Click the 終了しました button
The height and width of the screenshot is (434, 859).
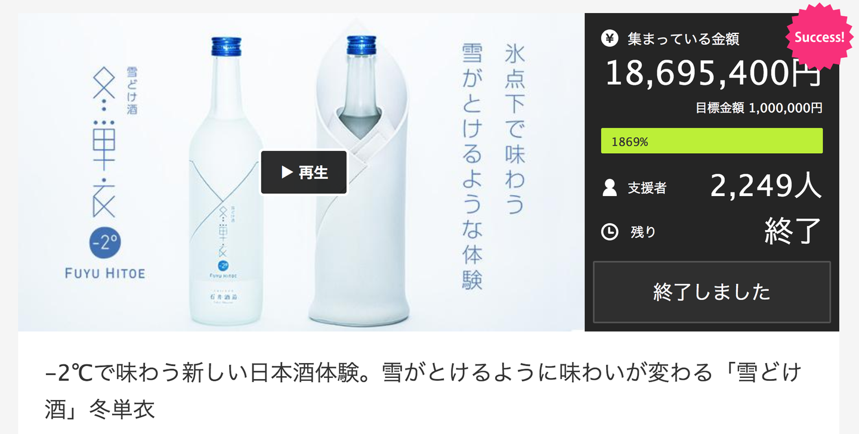[712, 292]
